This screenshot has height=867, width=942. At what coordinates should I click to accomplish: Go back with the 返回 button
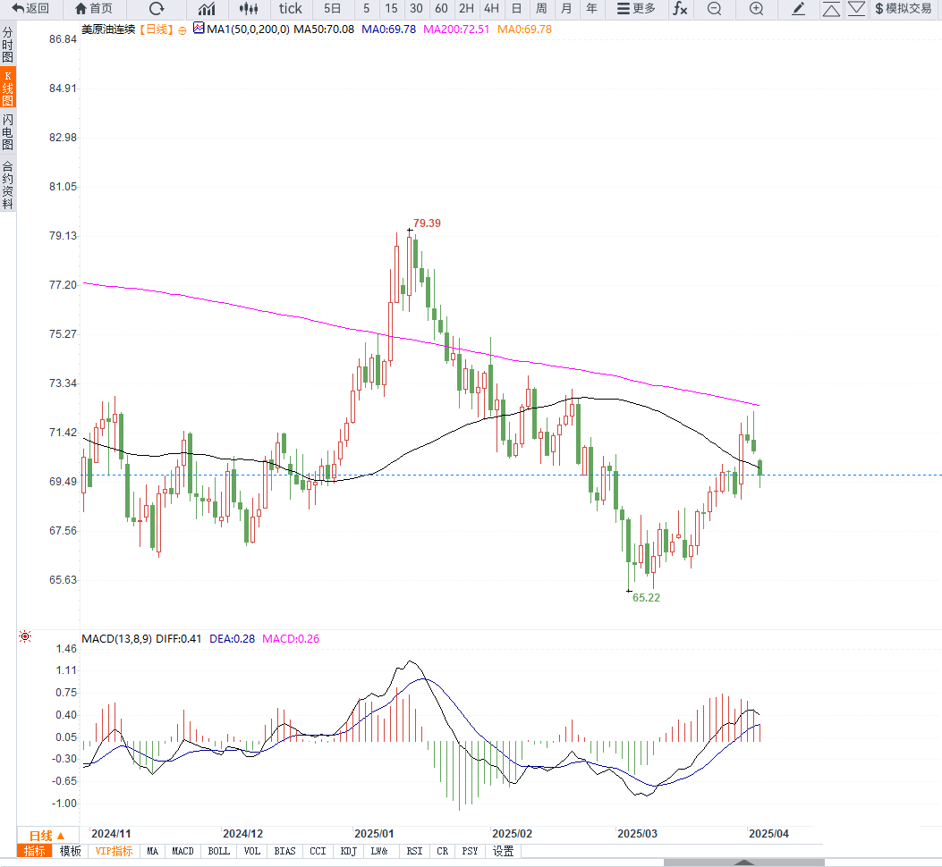tap(30, 8)
